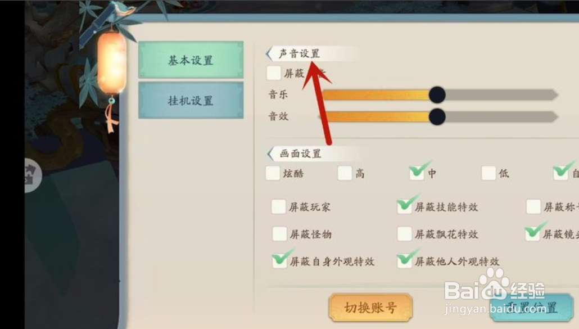579x329 pixels.
Task: Select the 炫酷 graphics quality checkbox
Action: (273, 173)
